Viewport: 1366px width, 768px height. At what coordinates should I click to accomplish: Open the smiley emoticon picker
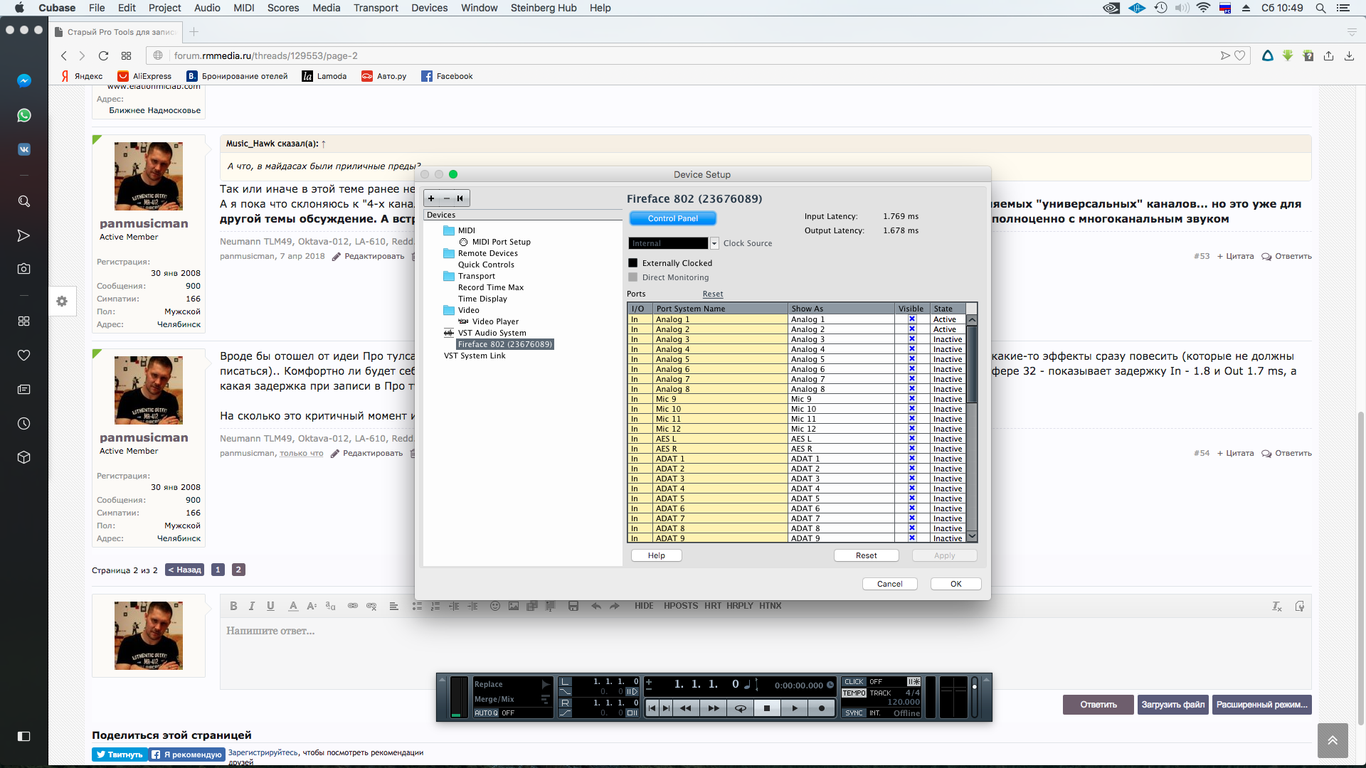(495, 606)
